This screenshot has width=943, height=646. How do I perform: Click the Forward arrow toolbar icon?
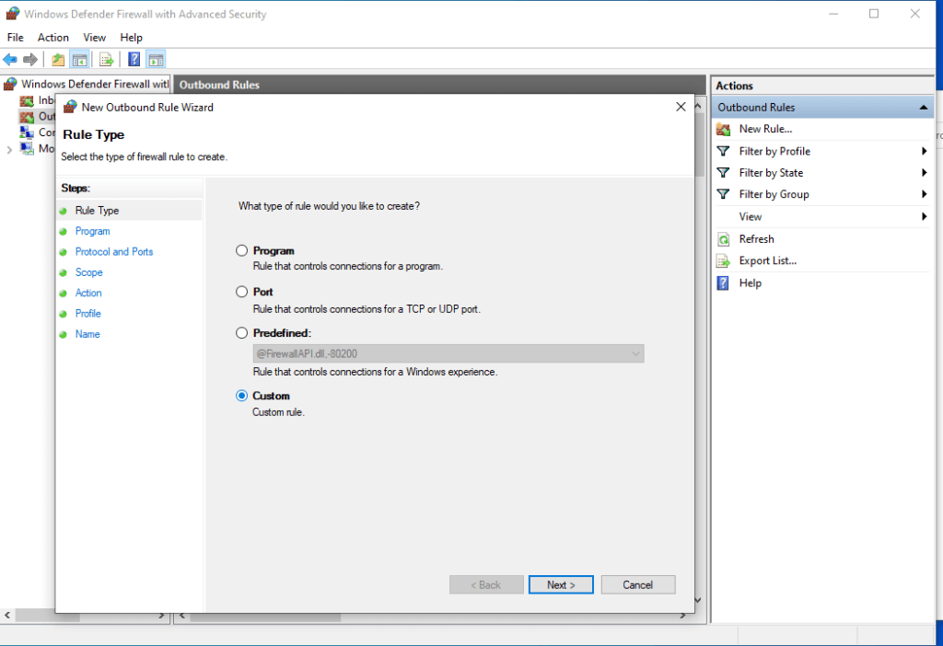pyautogui.click(x=30, y=60)
